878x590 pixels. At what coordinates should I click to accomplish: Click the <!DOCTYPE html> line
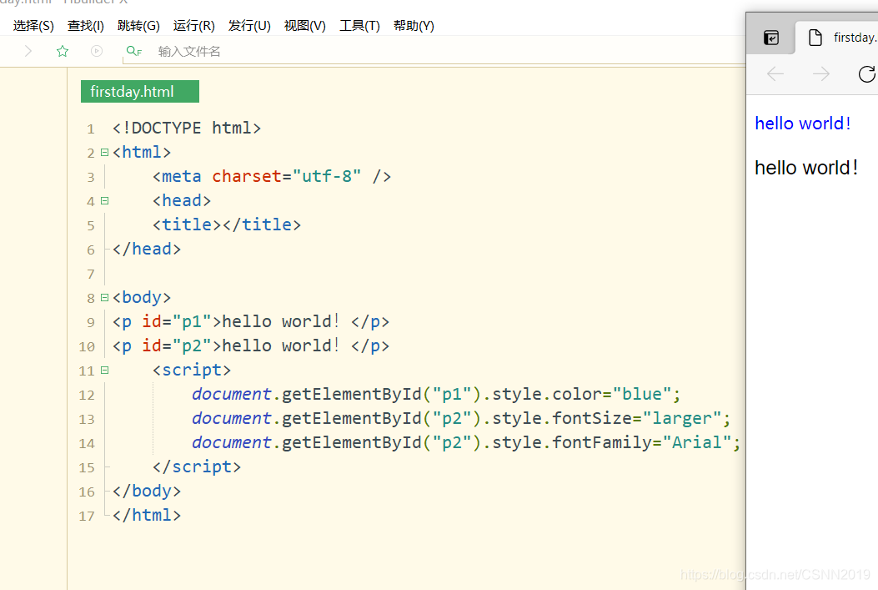[187, 129]
